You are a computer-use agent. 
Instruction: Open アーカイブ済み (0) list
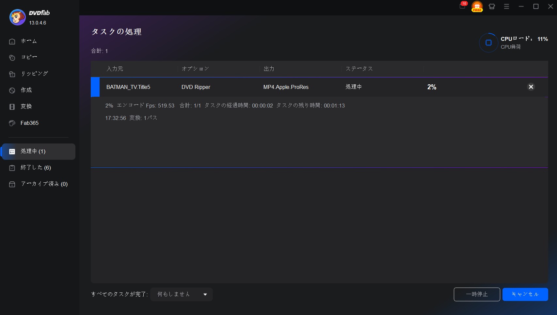[x=44, y=184]
